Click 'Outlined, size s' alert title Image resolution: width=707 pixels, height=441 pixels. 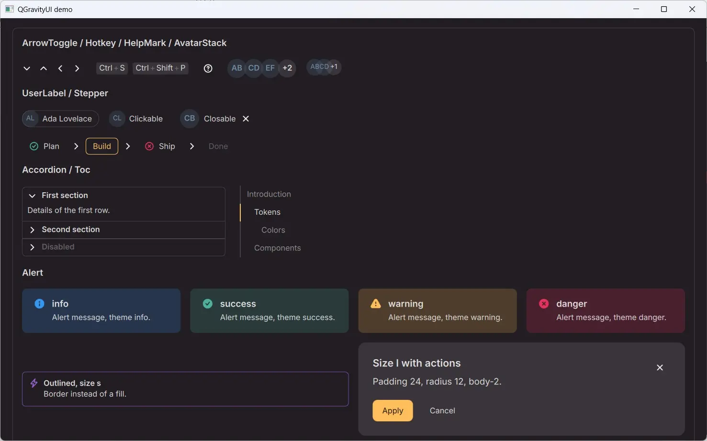(72, 383)
